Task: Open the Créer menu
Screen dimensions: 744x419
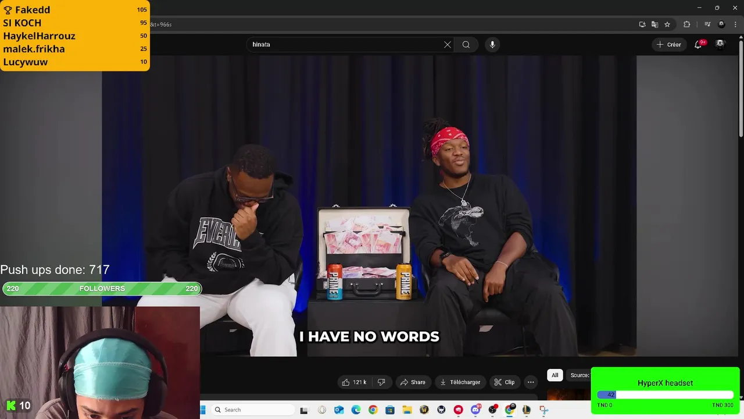Action: (669, 44)
